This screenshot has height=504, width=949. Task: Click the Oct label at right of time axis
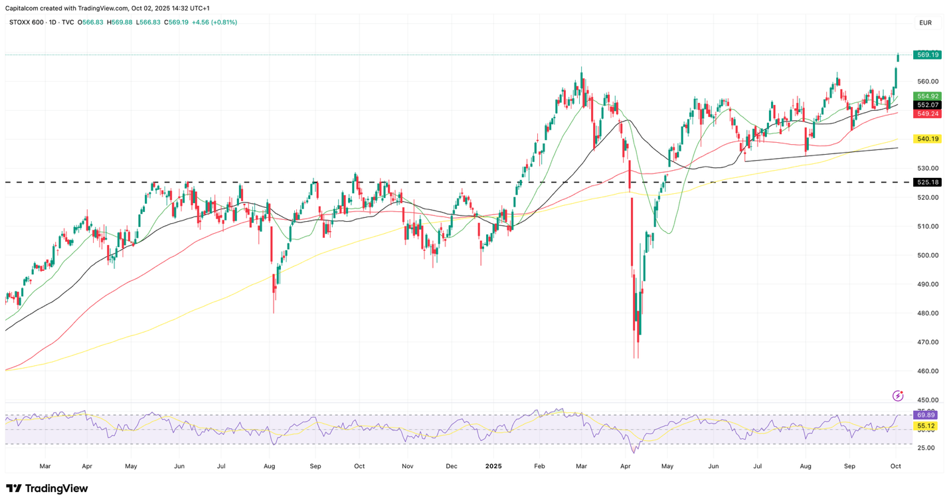[895, 466]
